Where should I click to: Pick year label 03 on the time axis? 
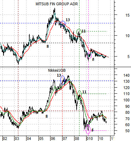point(17,139)
